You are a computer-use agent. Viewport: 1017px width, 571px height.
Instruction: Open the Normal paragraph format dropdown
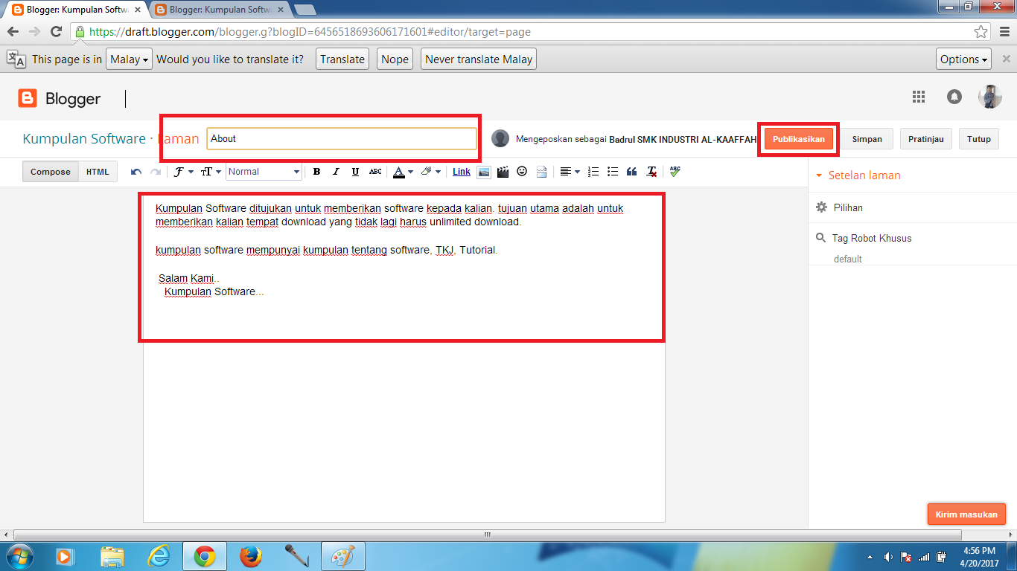(x=264, y=172)
